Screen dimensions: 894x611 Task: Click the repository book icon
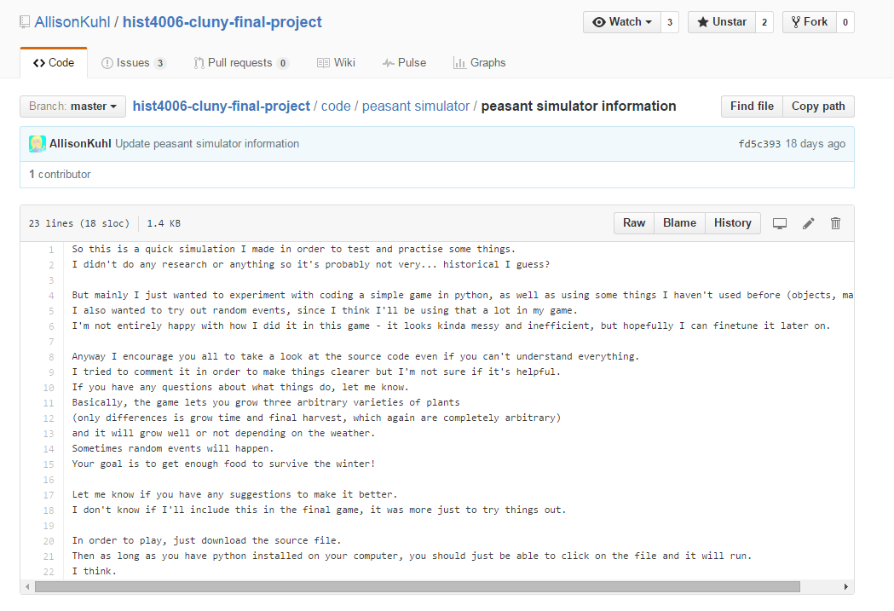(25, 22)
